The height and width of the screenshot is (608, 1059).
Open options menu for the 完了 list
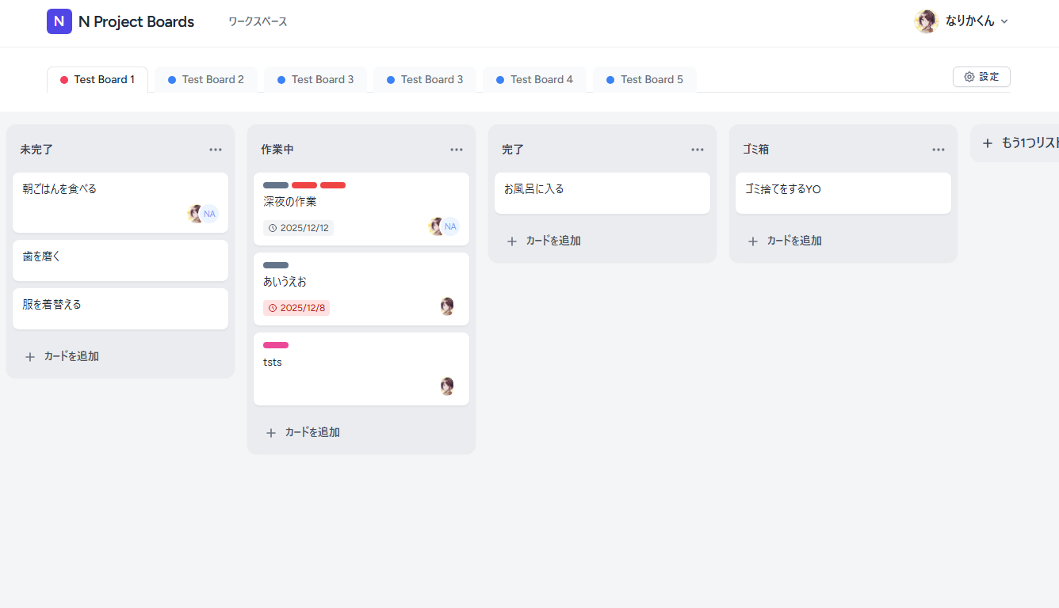(697, 149)
